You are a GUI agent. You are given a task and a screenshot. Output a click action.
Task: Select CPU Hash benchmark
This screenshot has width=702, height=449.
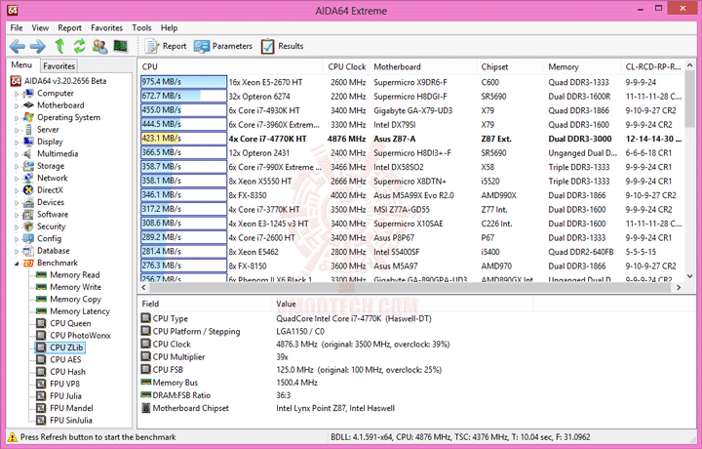click(67, 372)
